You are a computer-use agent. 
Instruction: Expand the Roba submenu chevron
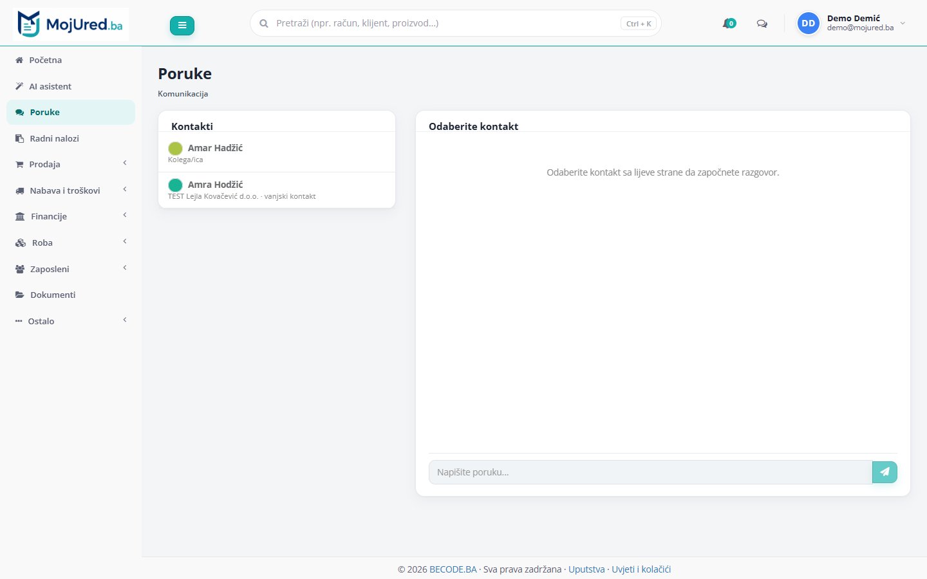pyautogui.click(x=125, y=241)
